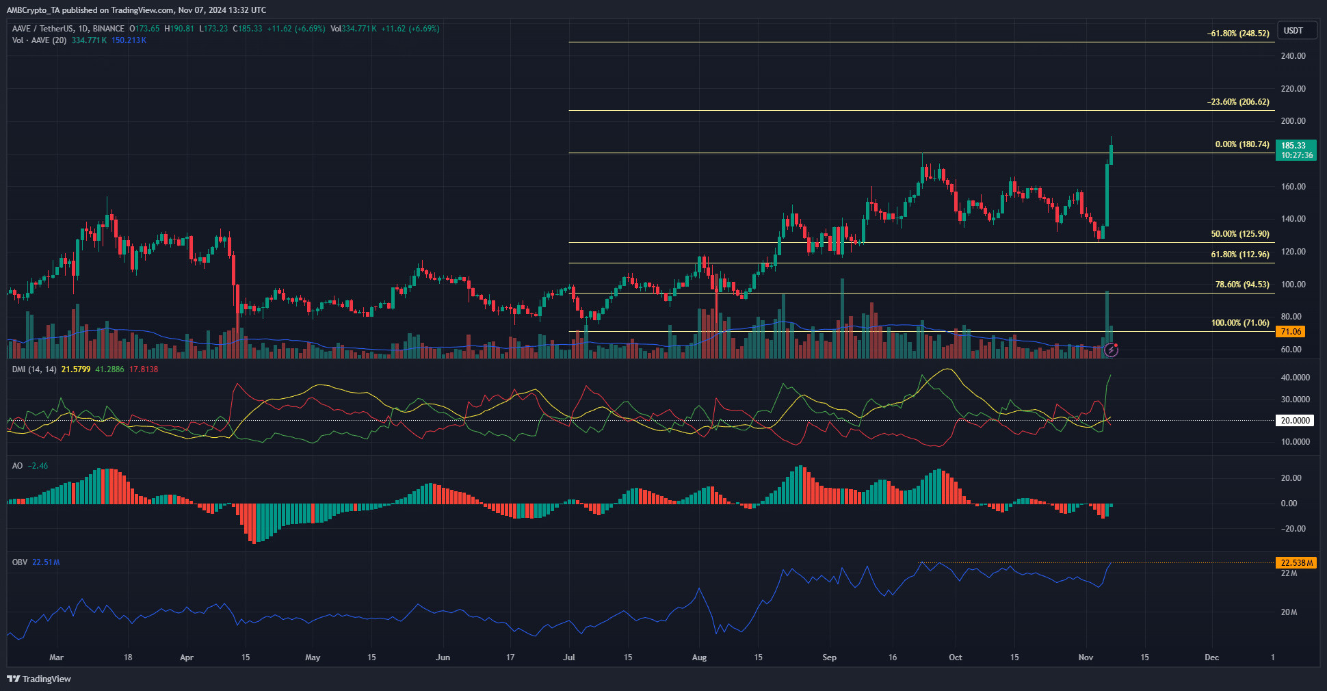Image resolution: width=1327 pixels, height=691 pixels.
Task: Select the OBV indicator legend
Action: [x=20, y=562]
